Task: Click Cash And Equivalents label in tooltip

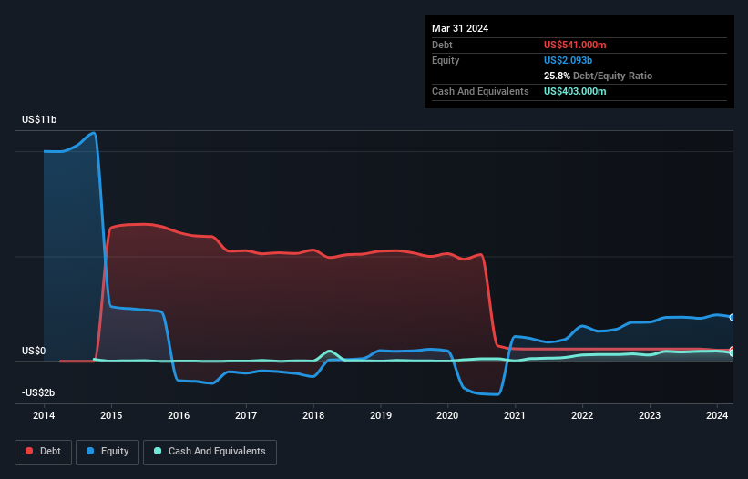Action: (x=480, y=91)
